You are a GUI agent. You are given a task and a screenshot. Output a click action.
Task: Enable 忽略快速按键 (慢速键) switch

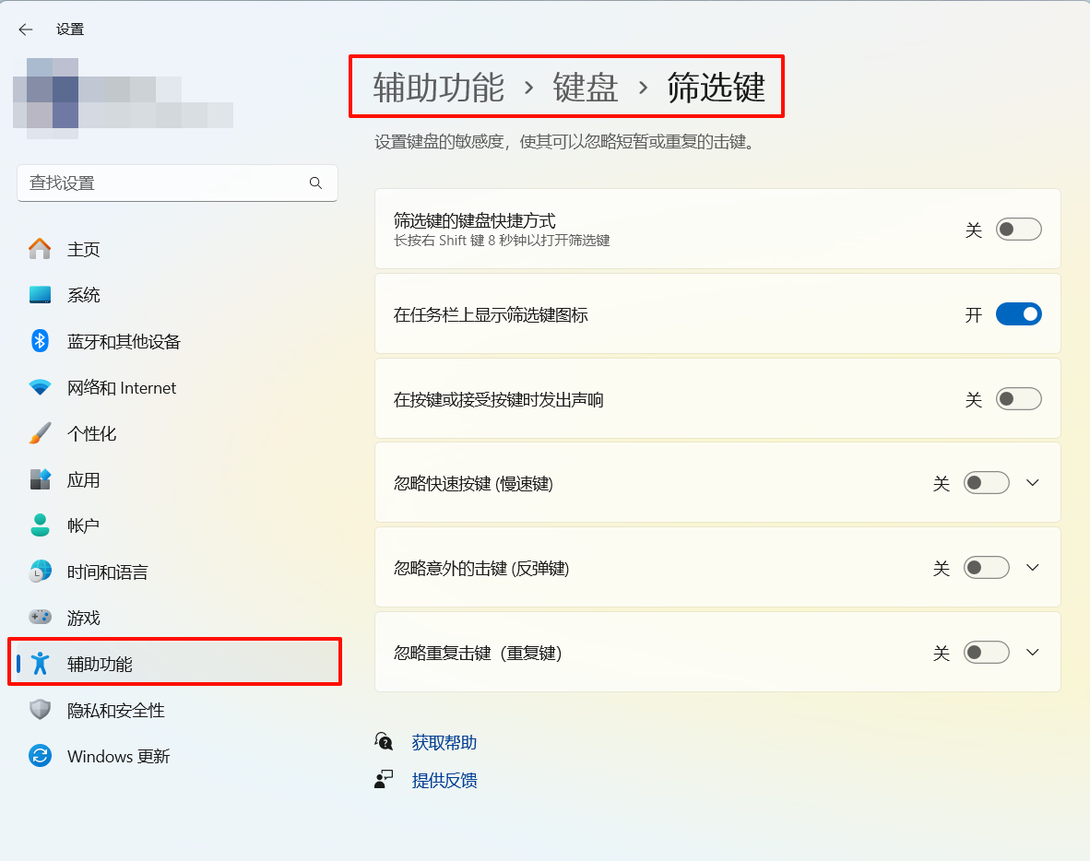986,483
